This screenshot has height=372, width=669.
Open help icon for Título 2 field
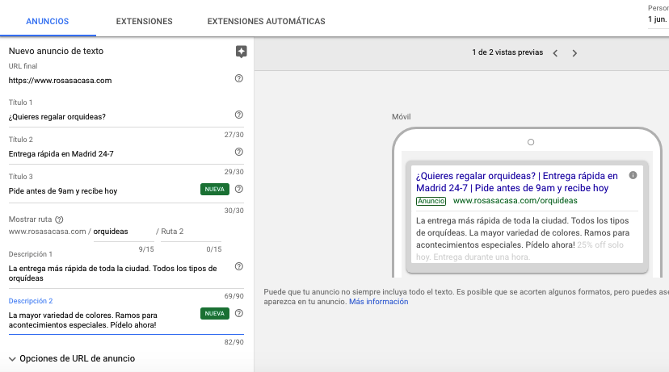[x=238, y=152]
